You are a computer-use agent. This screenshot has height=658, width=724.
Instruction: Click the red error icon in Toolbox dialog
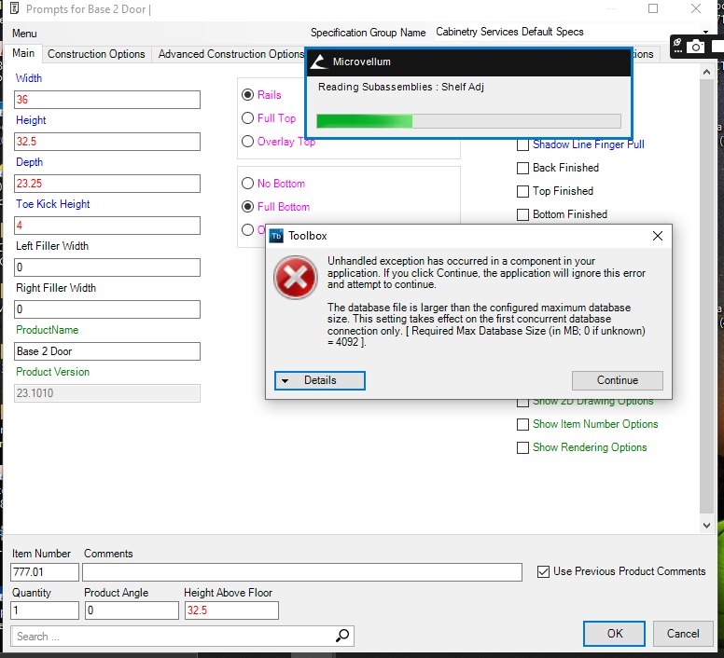pos(296,278)
